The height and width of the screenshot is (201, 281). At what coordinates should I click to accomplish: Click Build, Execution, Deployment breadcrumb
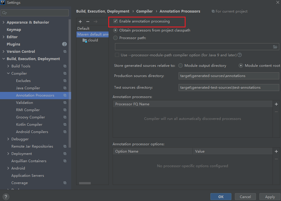click(103, 11)
